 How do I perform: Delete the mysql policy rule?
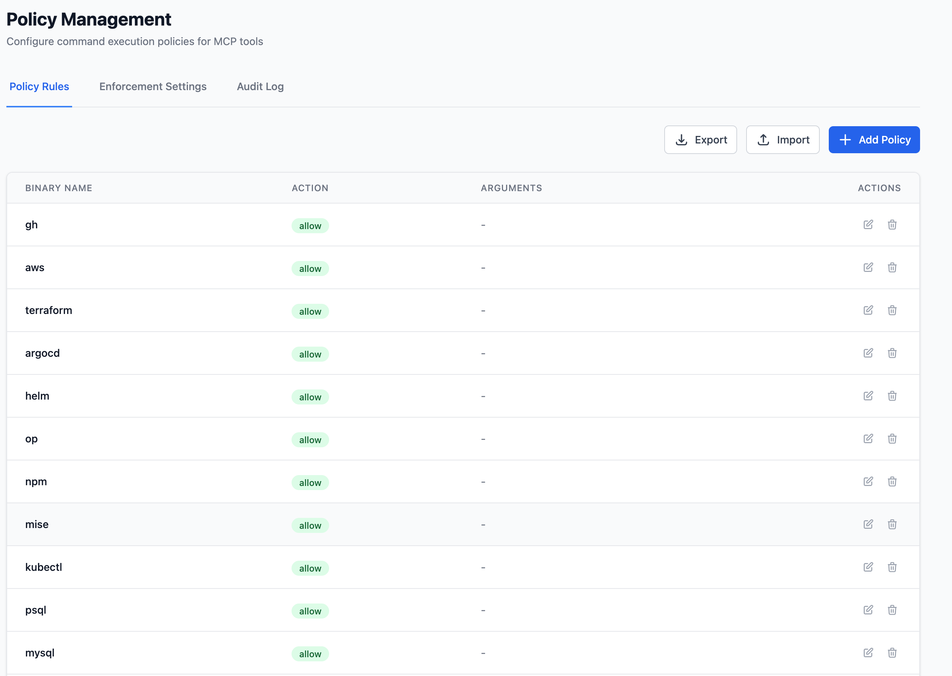tap(892, 653)
